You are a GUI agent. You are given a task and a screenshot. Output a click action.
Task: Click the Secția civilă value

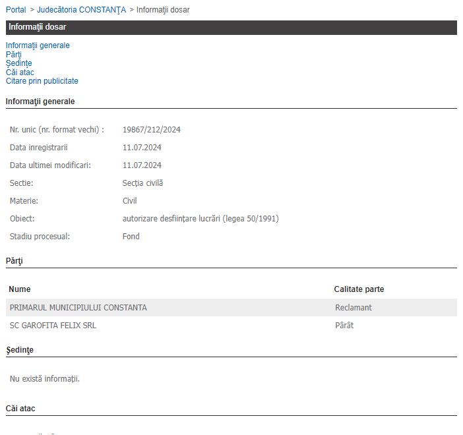pyautogui.click(x=142, y=183)
